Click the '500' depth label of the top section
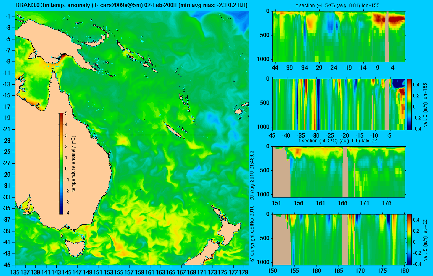The width and height of the screenshot is (433, 276). point(265,35)
